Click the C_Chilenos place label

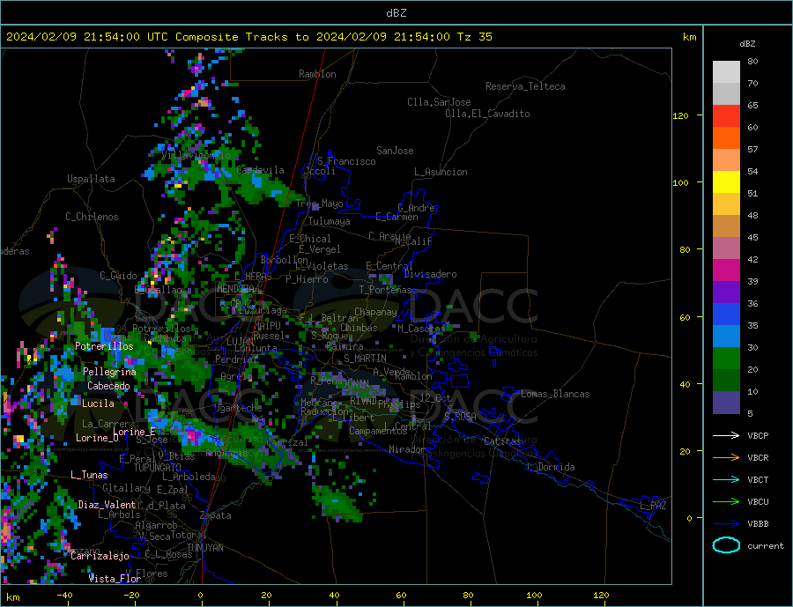[x=92, y=217]
